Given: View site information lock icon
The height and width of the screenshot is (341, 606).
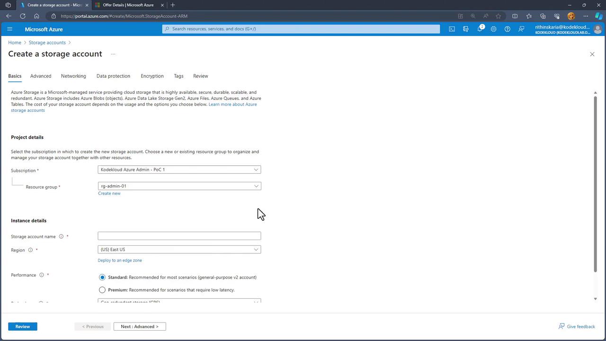Looking at the screenshot, I should click(53, 16).
